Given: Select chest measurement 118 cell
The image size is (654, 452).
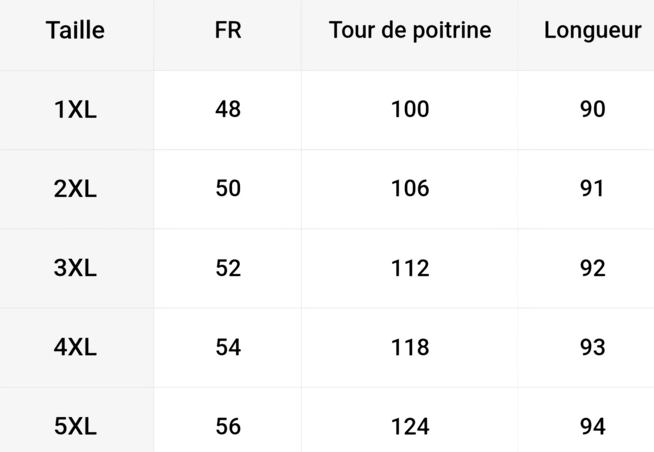Looking at the screenshot, I should coord(410,347).
